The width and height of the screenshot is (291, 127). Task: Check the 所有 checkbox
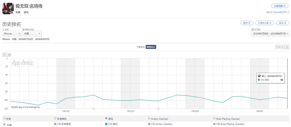[4, 118]
